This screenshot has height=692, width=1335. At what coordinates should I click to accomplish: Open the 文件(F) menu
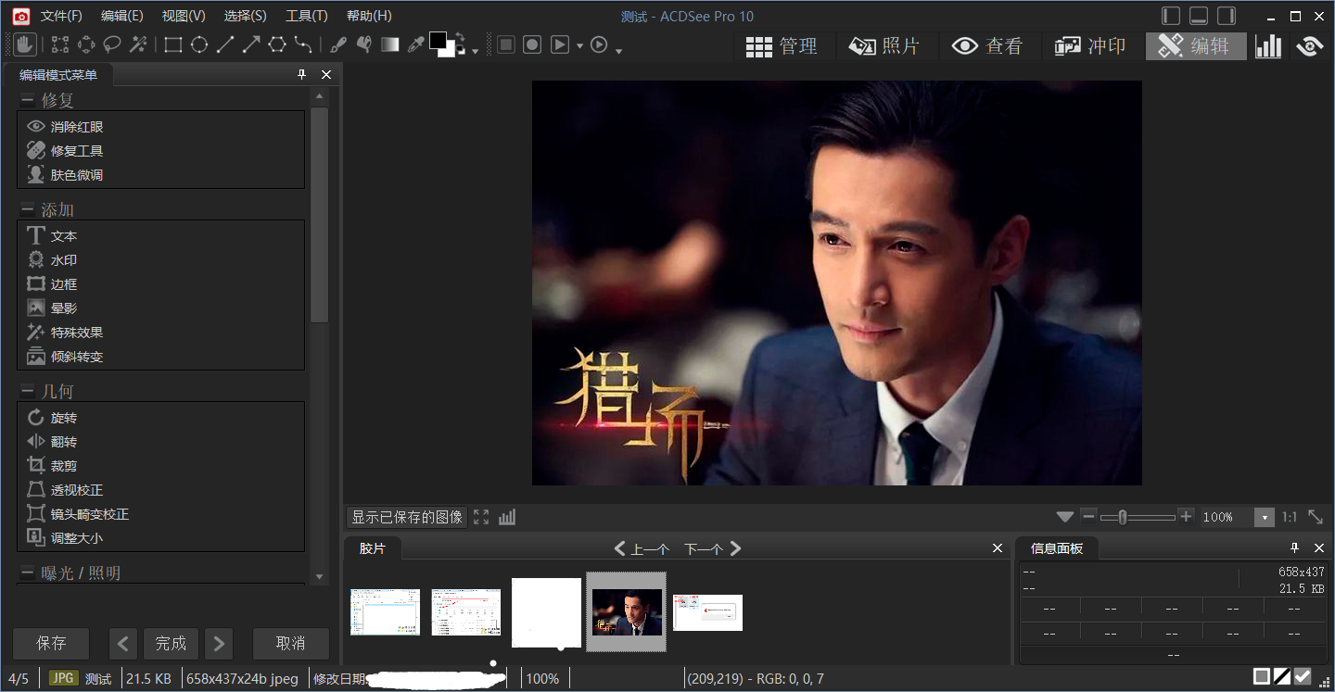(x=61, y=16)
